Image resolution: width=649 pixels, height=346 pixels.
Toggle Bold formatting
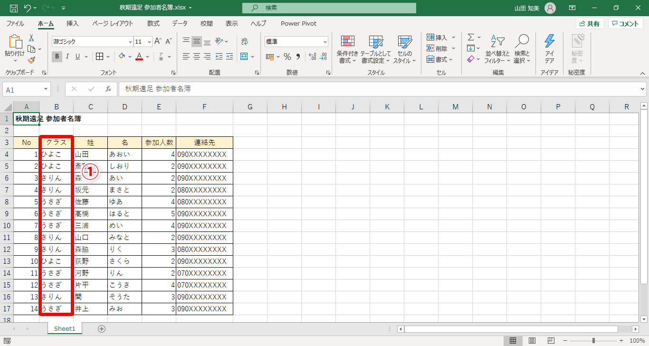[x=57, y=57]
